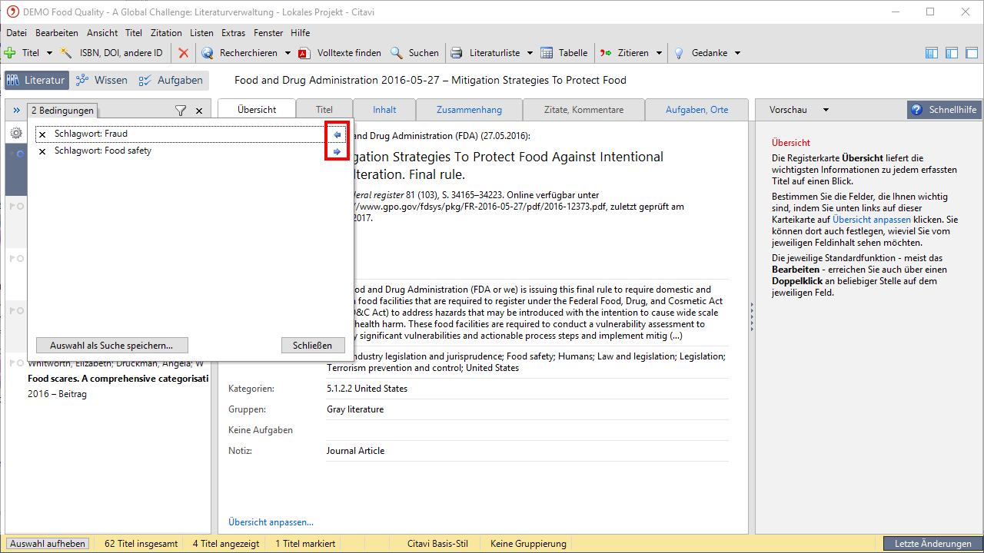The width and height of the screenshot is (984, 553).
Task: Click the Suchen magnifier icon
Action: point(397,53)
